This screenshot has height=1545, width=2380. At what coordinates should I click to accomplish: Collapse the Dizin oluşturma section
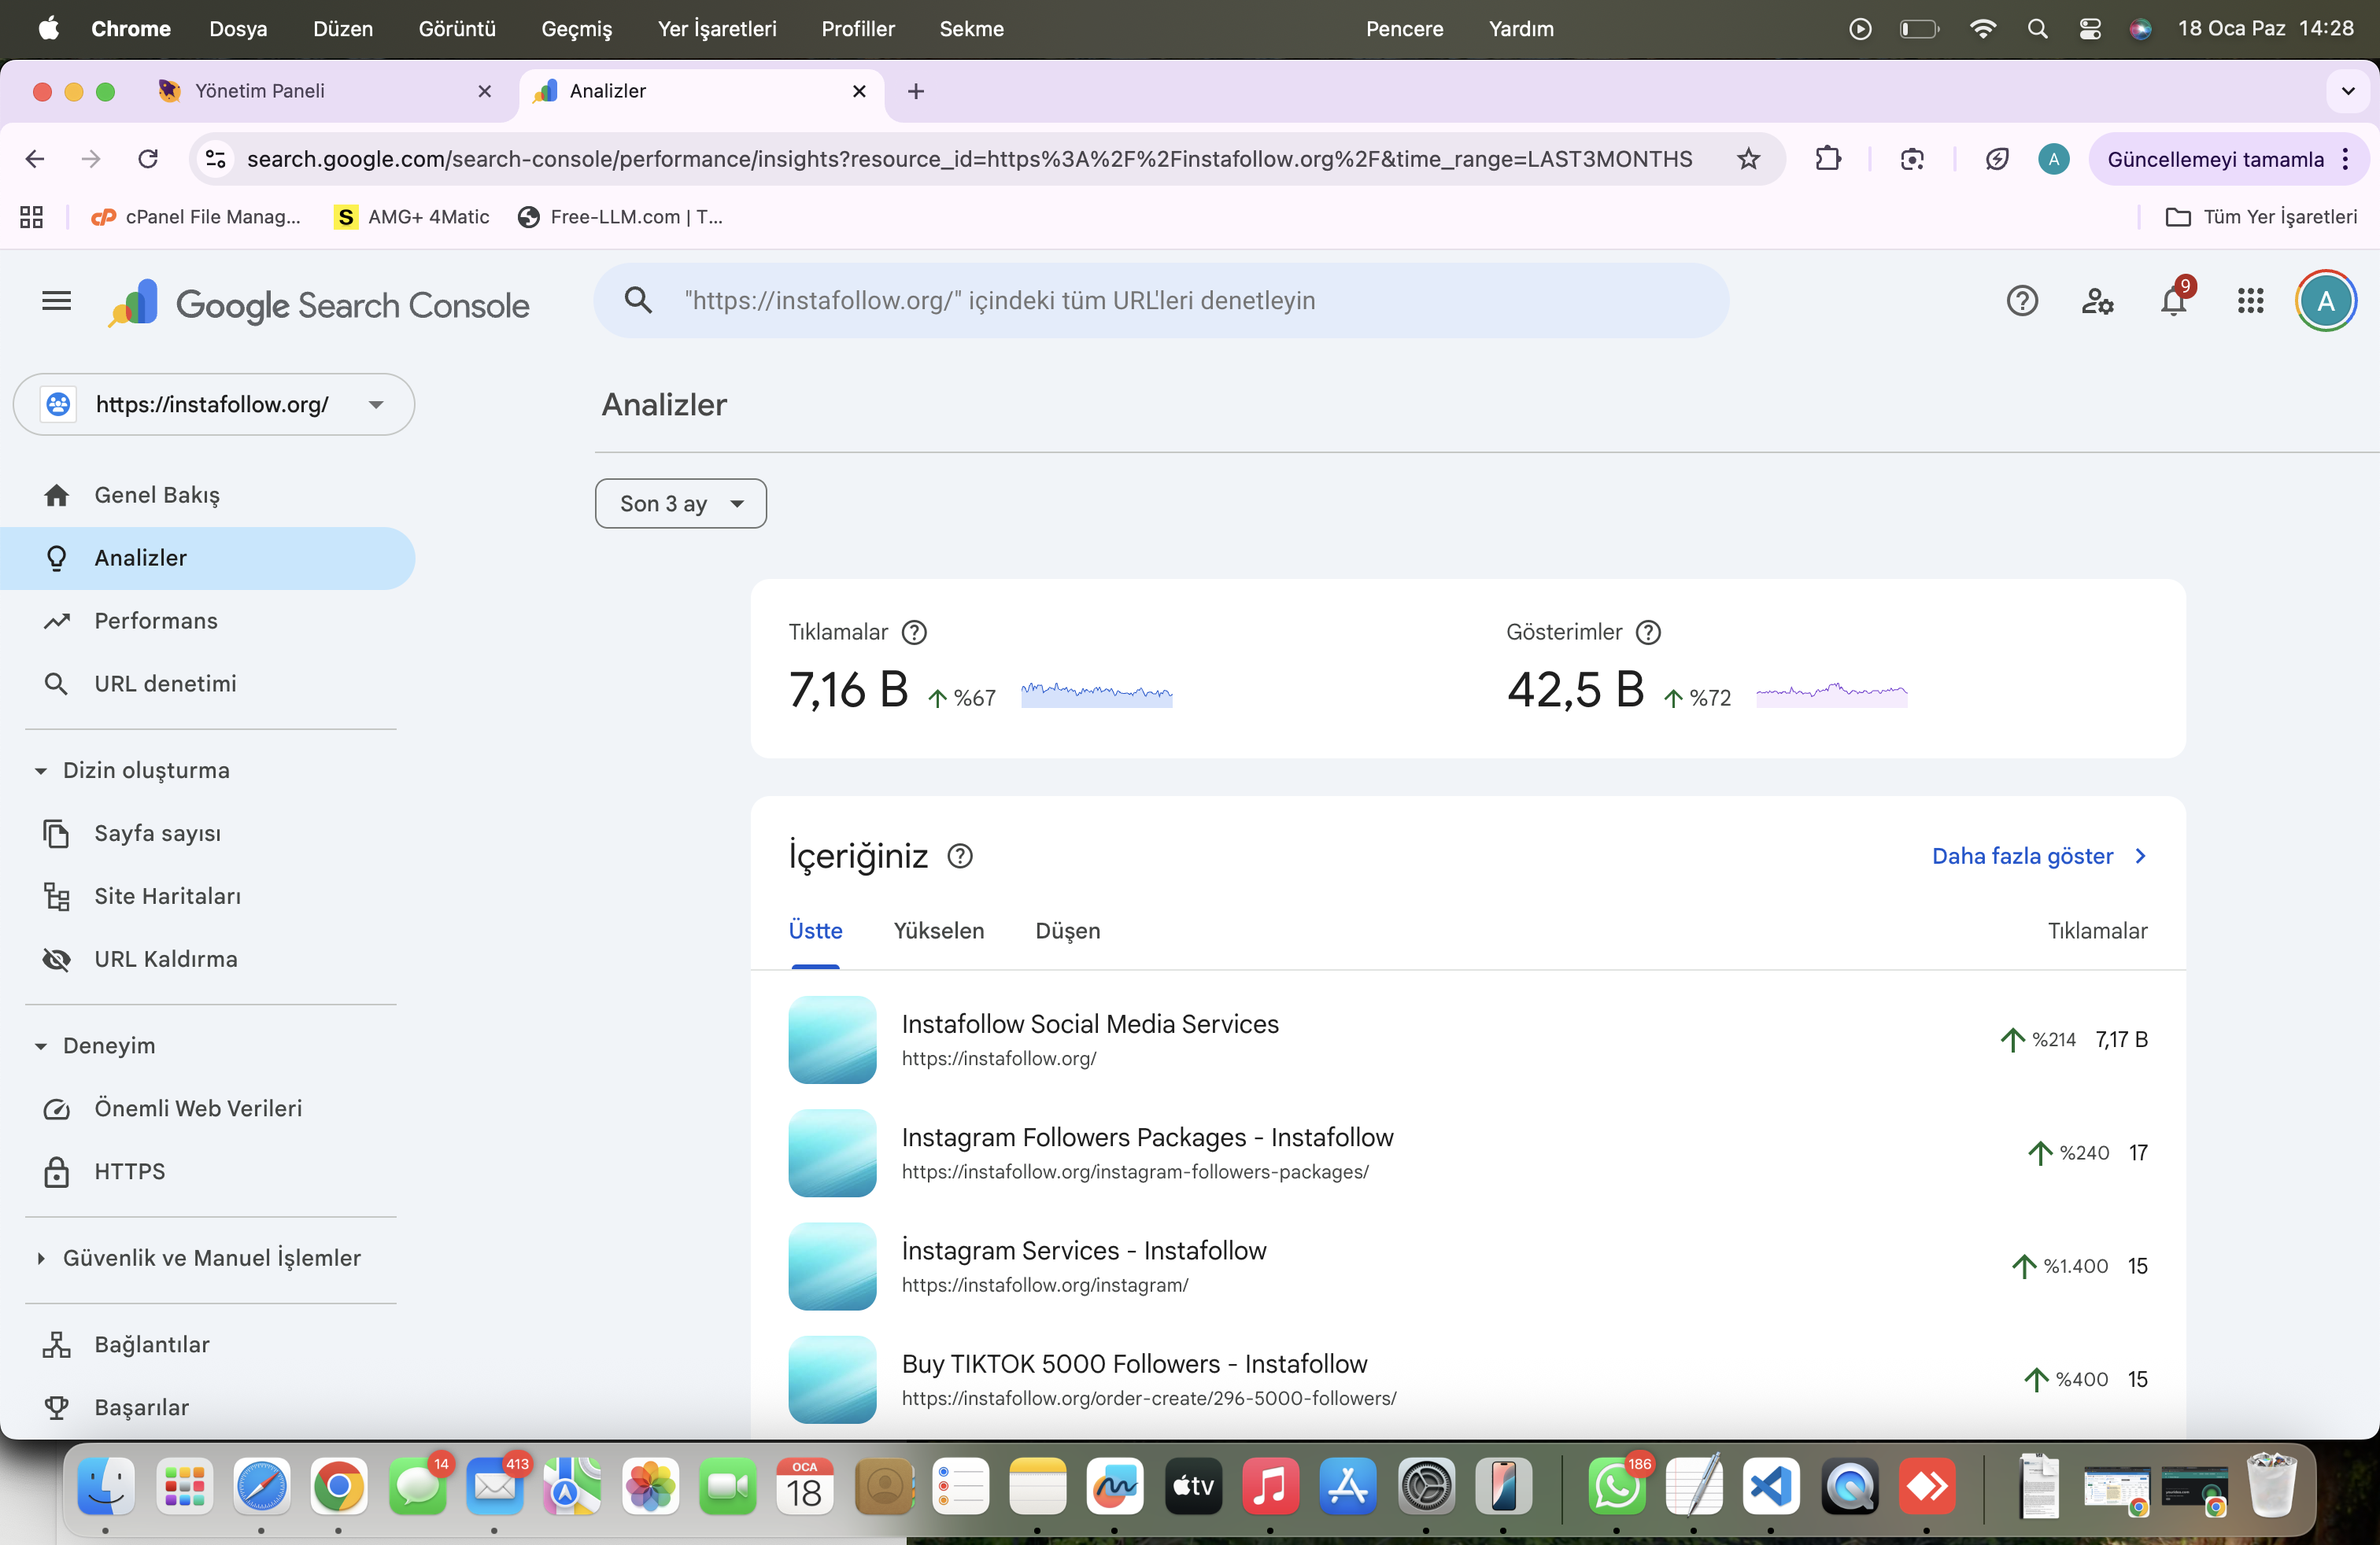(40, 770)
